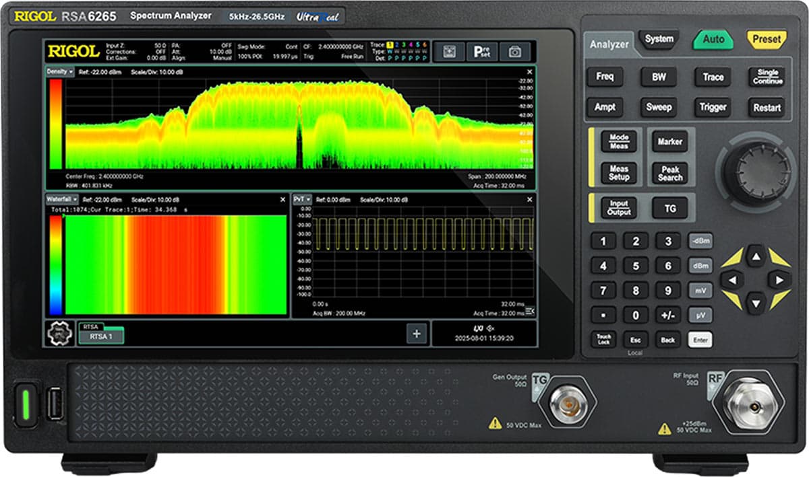Click the on-screen Preset icon

point(481,51)
